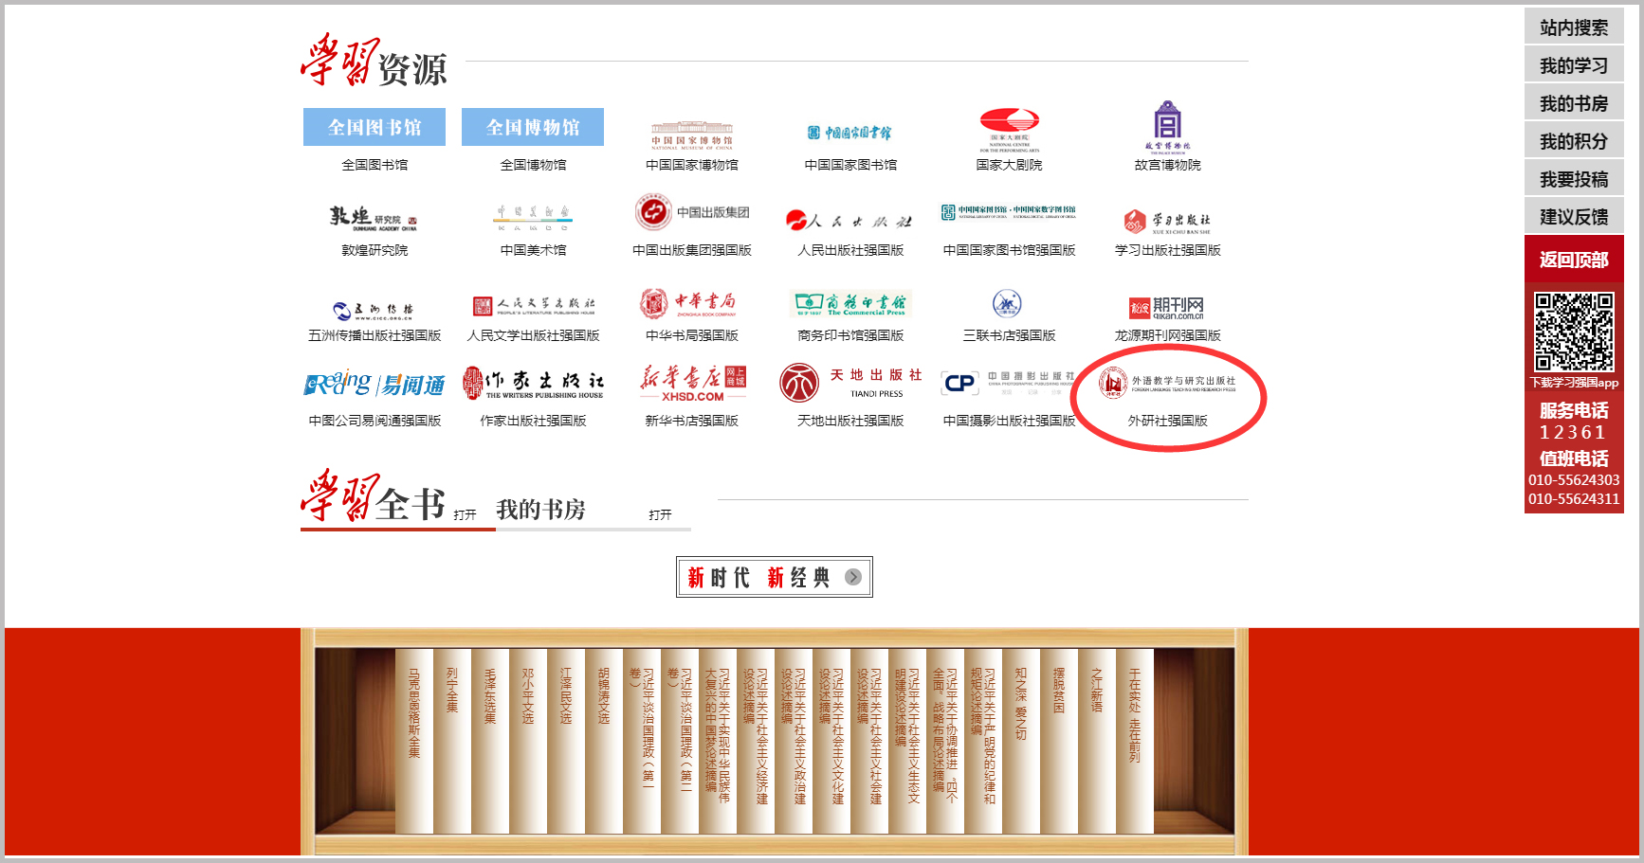This screenshot has height=863, width=1644.
Task: Click the 下载学习强国app QR code
Action: [x=1574, y=332]
